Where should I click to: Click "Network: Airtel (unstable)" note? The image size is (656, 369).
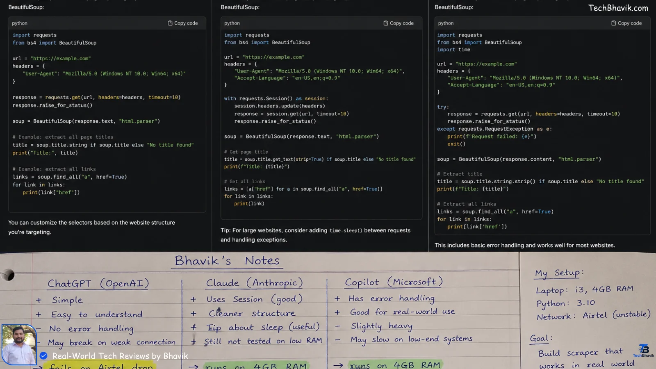(x=594, y=315)
